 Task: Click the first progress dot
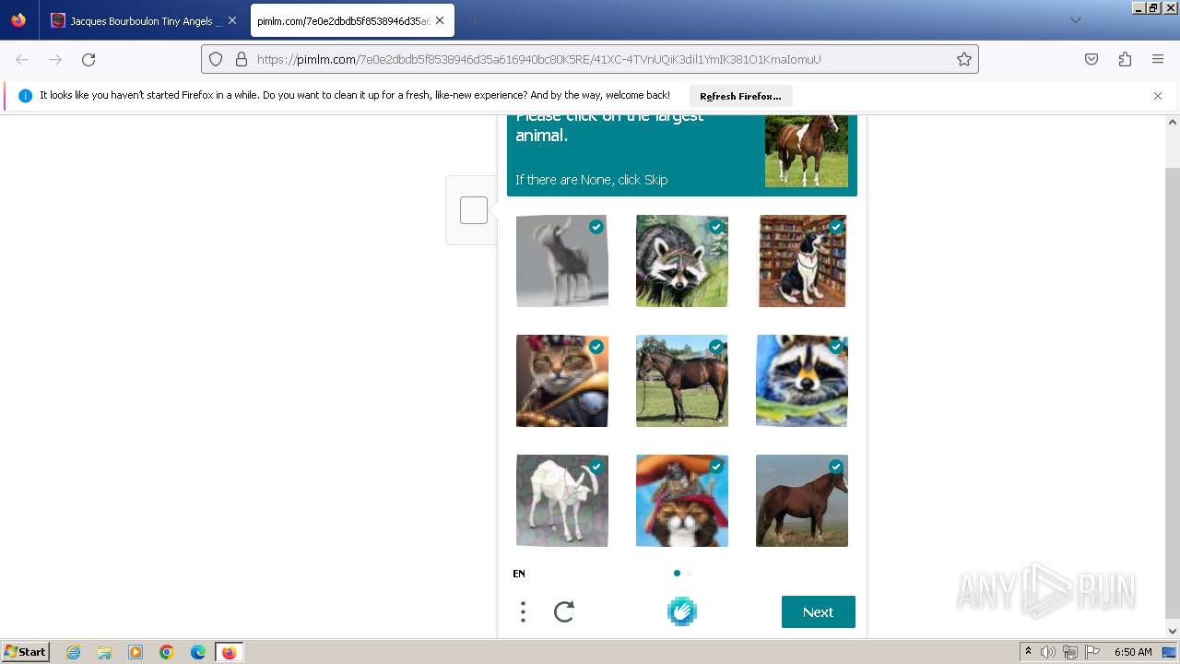point(677,573)
